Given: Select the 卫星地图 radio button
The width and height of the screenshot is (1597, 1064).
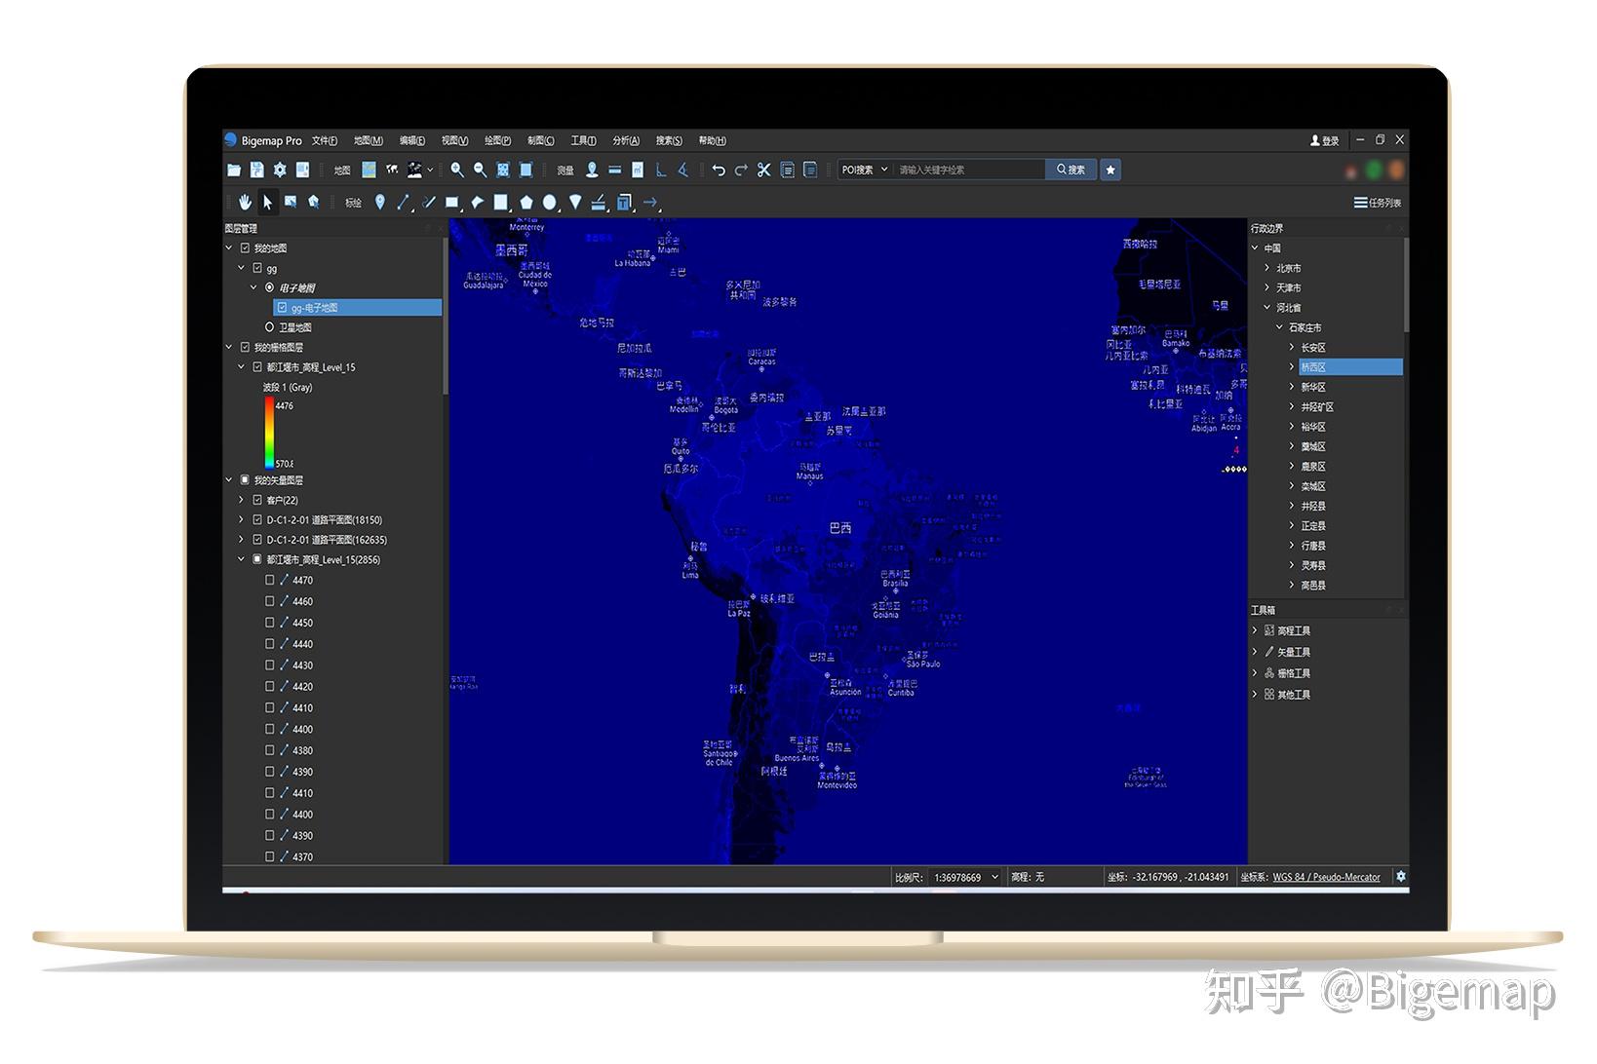Looking at the screenshot, I should coord(268,326).
